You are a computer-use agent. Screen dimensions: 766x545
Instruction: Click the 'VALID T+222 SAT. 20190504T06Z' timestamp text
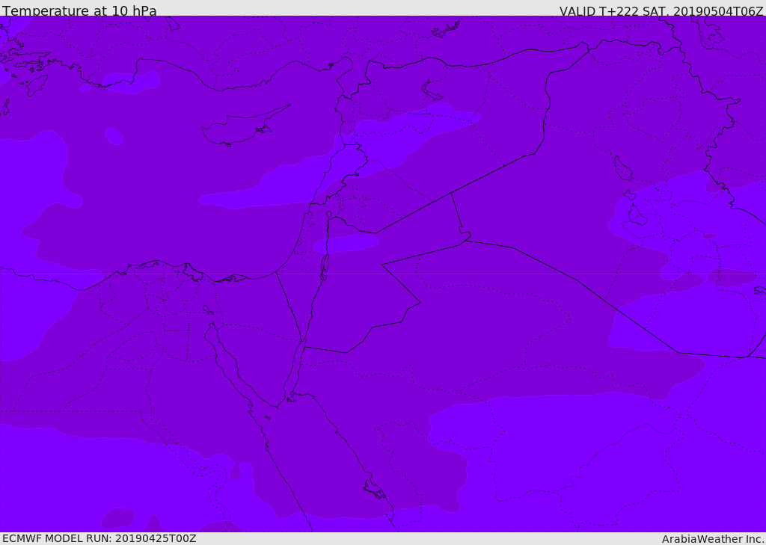pos(661,11)
